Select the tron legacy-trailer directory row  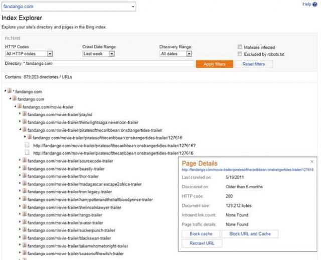pos(70,192)
